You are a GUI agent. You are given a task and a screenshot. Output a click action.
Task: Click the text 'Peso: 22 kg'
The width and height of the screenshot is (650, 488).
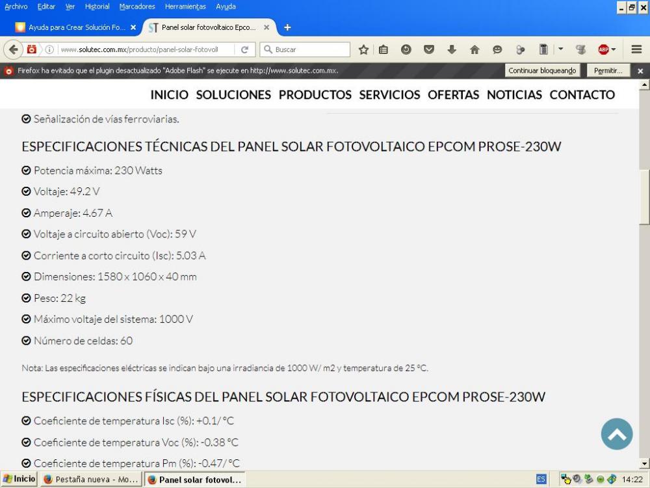(x=60, y=299)
